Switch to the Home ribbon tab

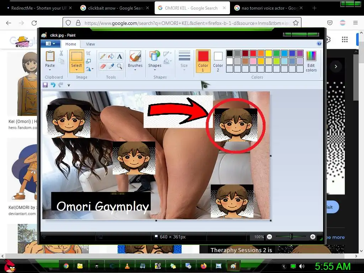click(x=71, y=44)
